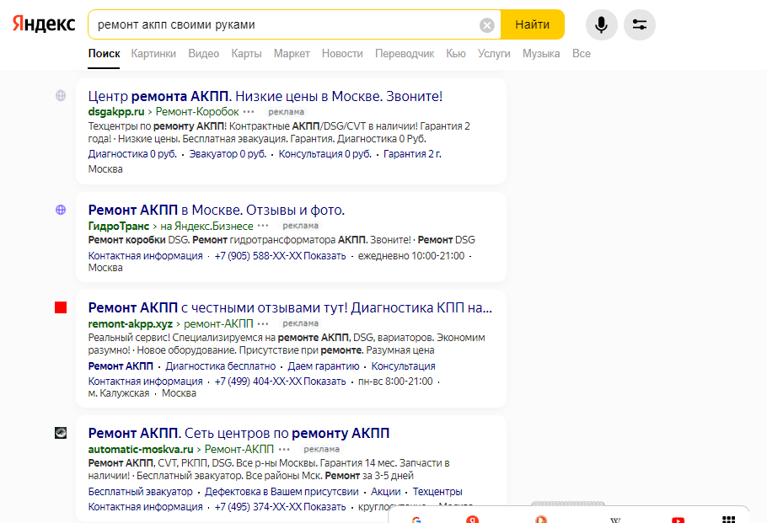
Task: Click the Яндекс logo
Action: [x=44, y=24]
